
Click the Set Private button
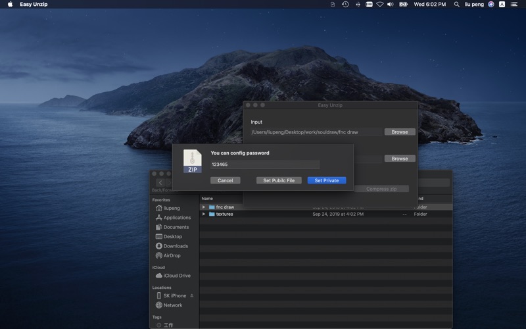[x=326, y=180]
